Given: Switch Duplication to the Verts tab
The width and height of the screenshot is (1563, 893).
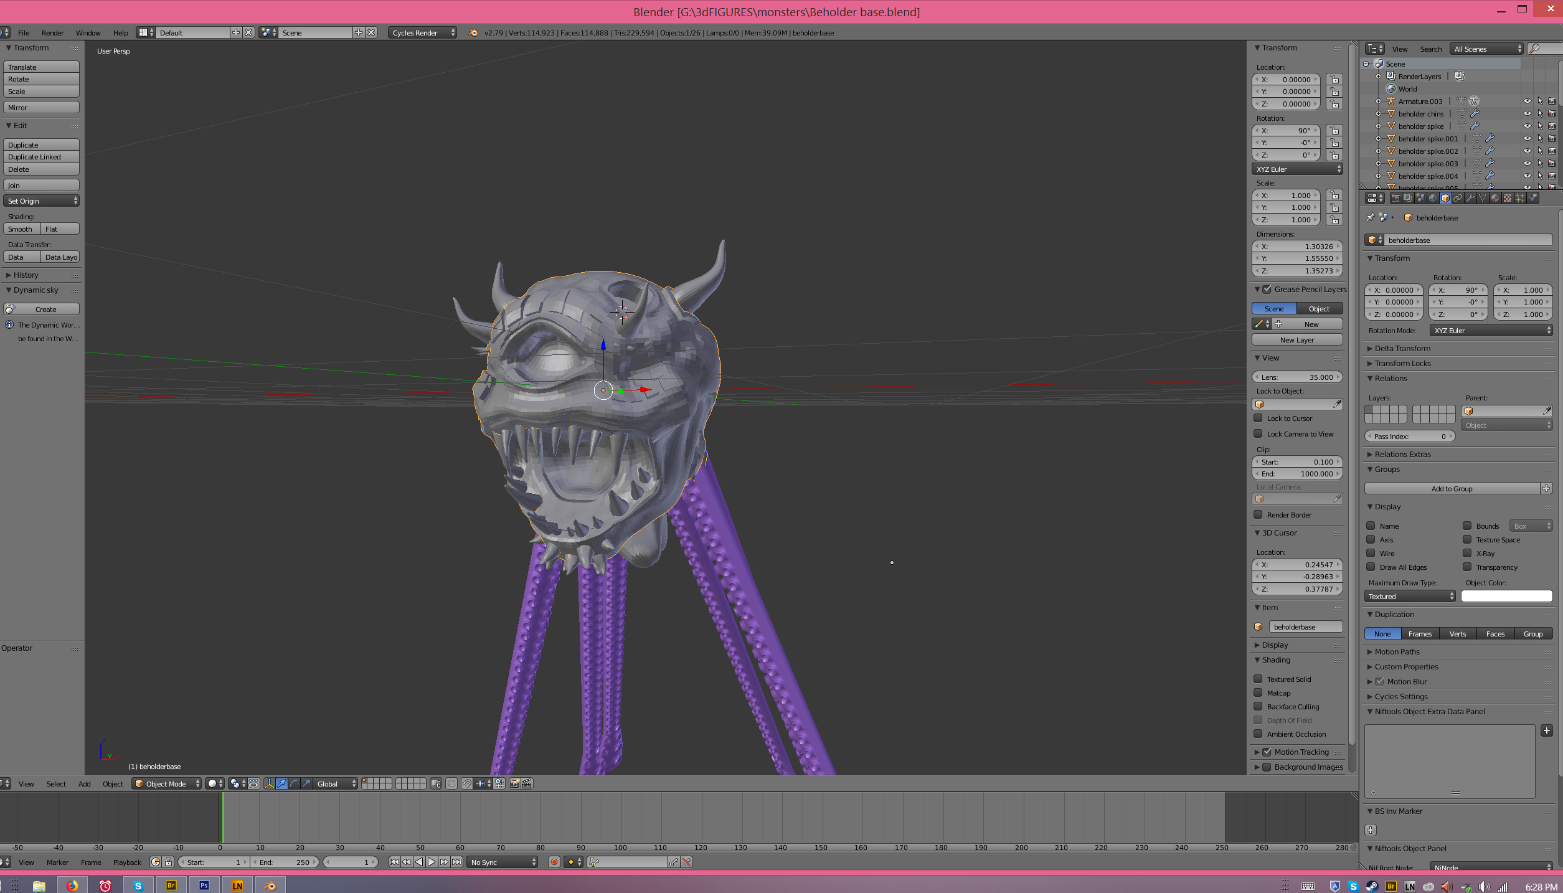Looking at the screenshot, I should [1457, 633].
